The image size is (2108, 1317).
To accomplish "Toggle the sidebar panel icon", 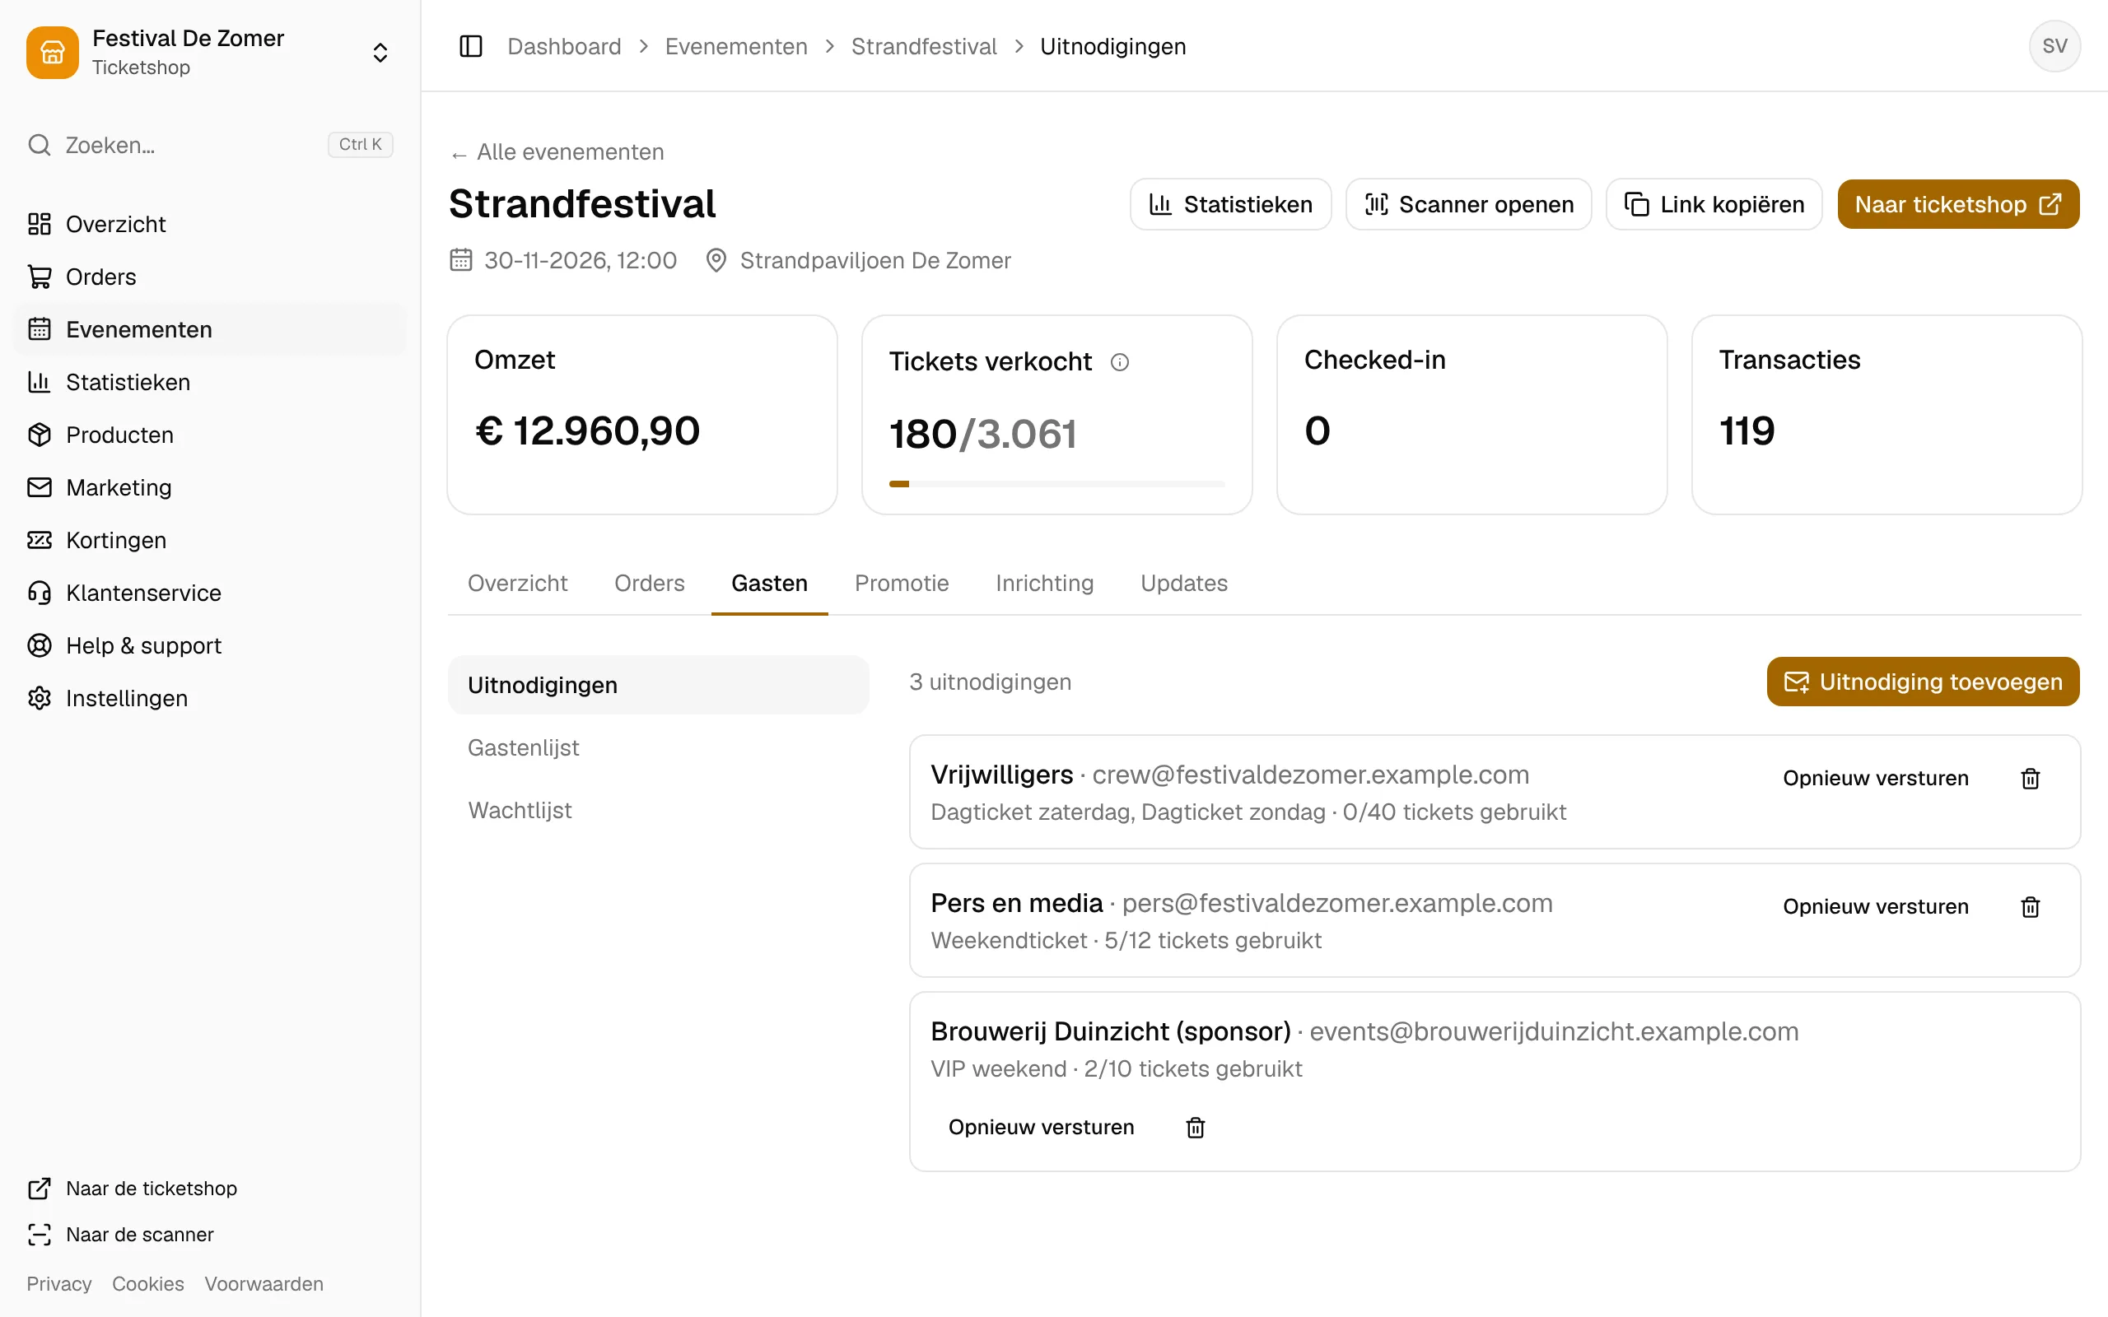I will [x=471, y=46].
